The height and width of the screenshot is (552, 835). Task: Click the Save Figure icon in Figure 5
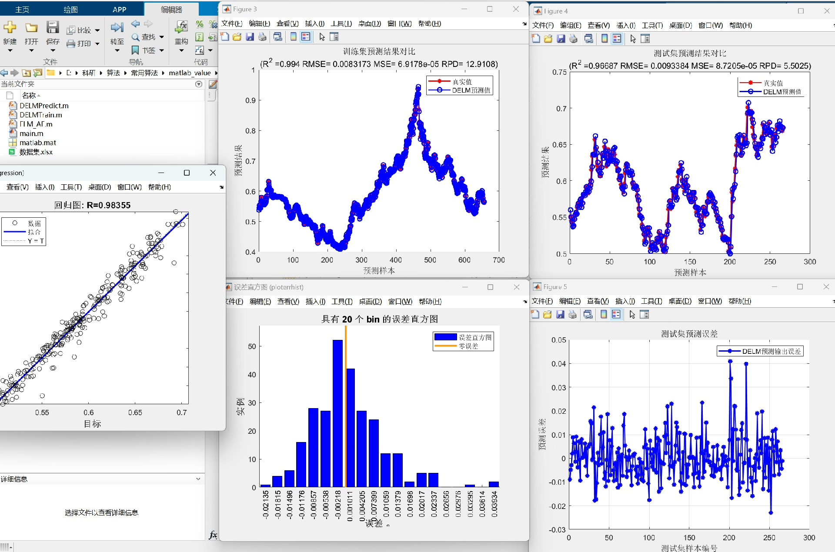coord(560,315)
